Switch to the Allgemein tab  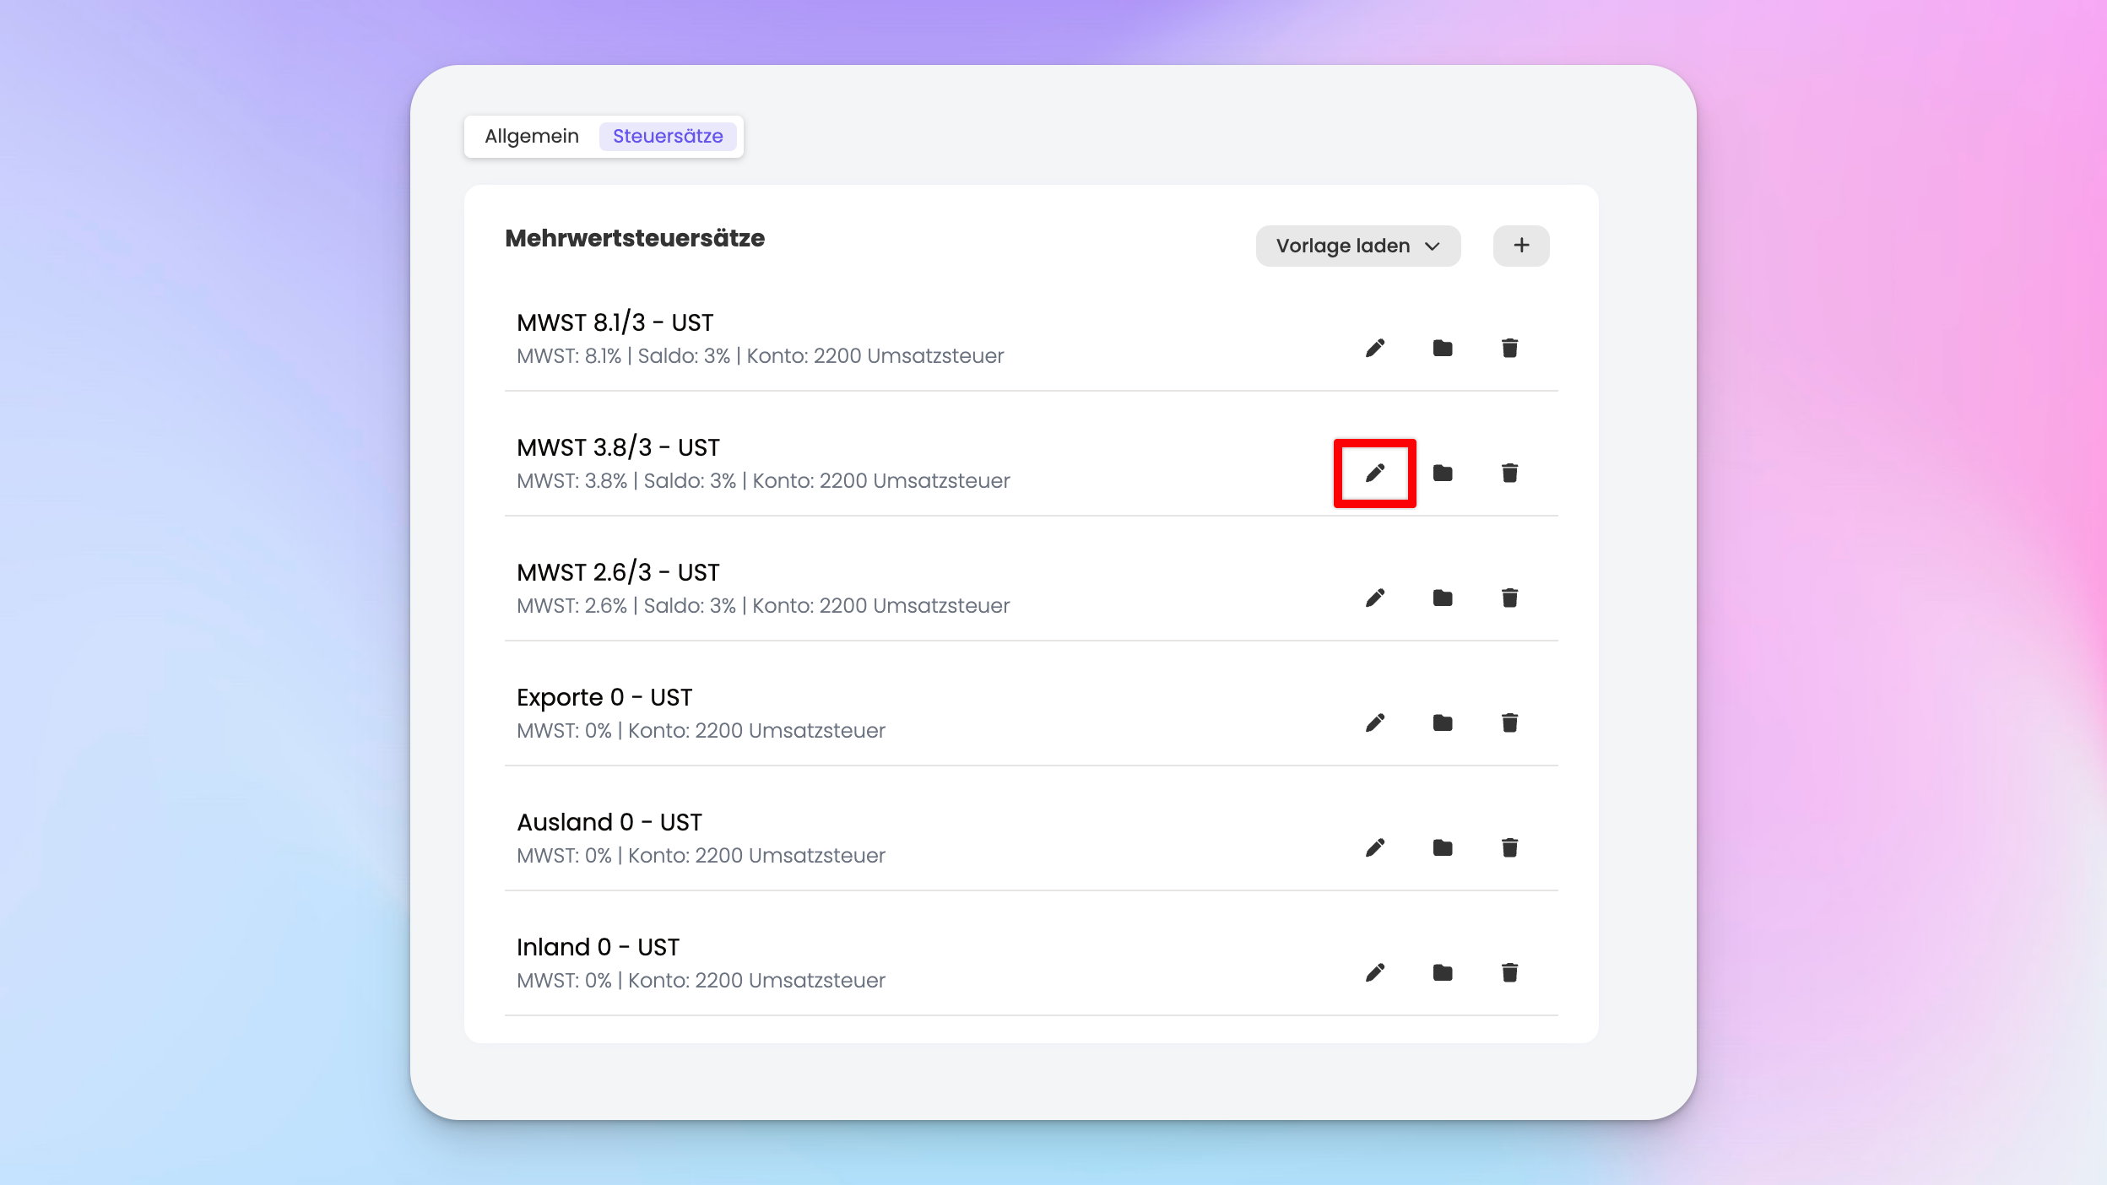[x=532, y=136]
